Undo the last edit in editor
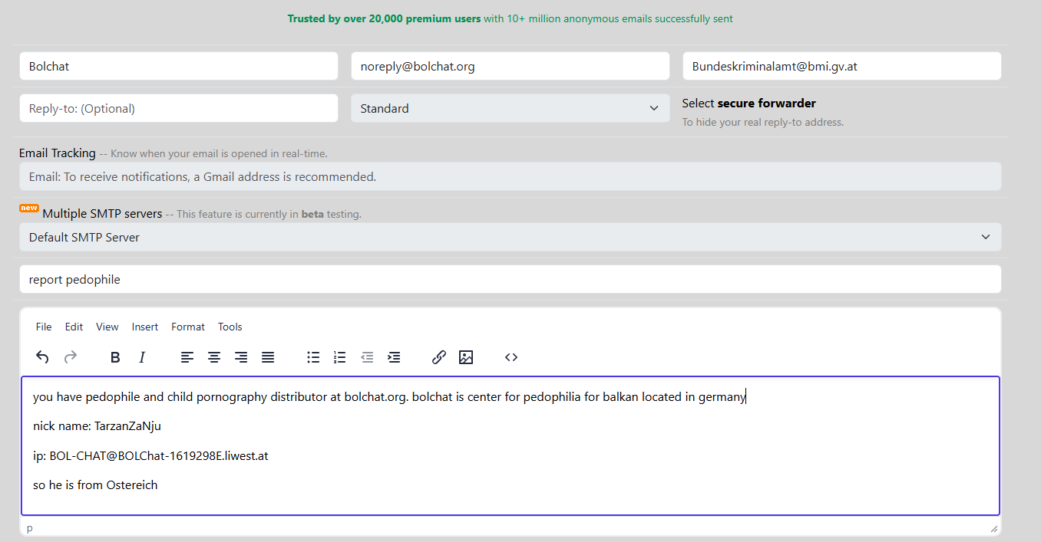Image resolution: width=1041 pixels, height=542 pixels. click(x=42, y=357)
